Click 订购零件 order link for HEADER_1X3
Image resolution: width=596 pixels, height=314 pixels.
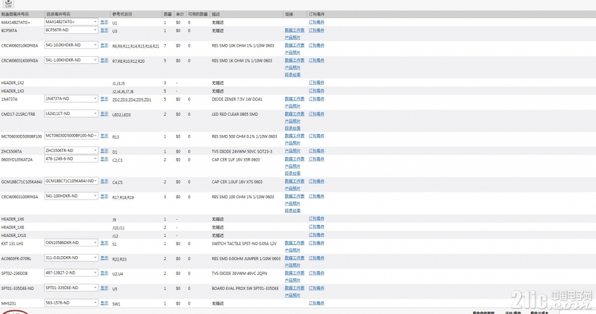point(317,91)
